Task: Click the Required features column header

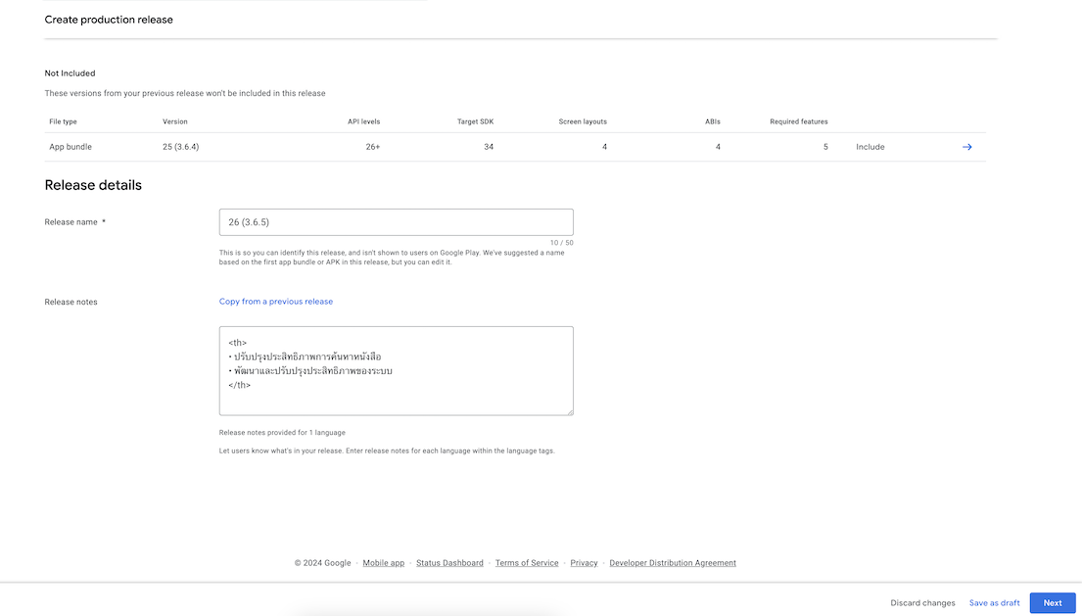Action: tap(798, 121)
